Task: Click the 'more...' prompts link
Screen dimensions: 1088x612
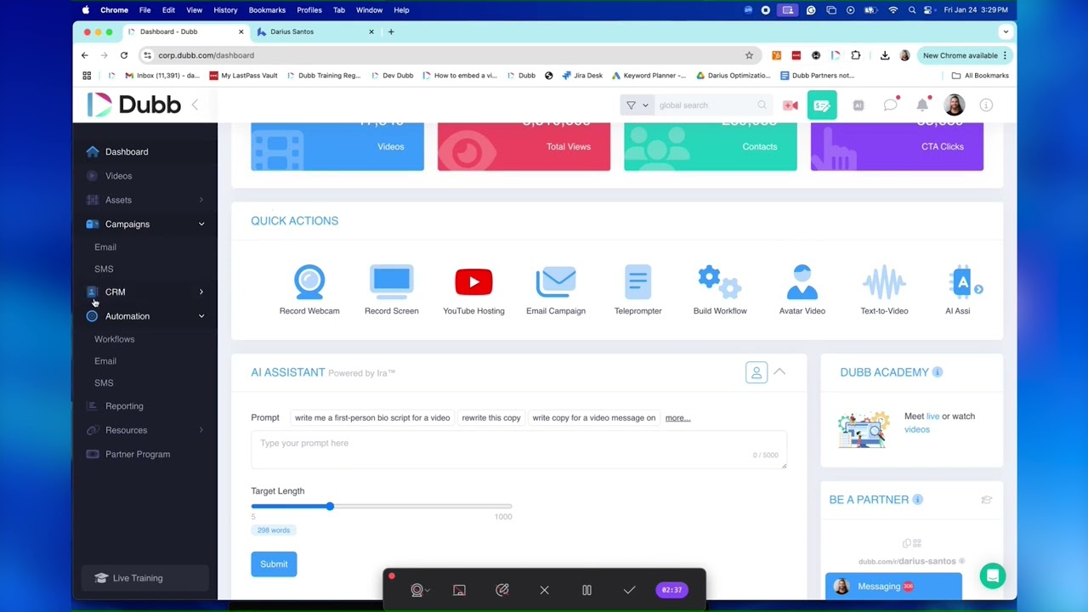Action: 677,418
